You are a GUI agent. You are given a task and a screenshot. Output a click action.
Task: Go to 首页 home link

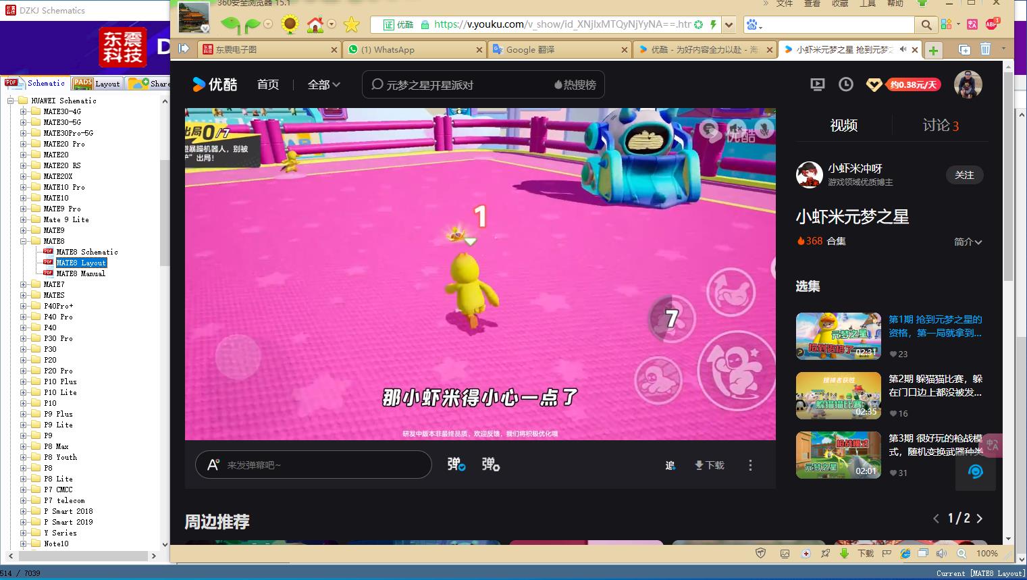(268, 84)
